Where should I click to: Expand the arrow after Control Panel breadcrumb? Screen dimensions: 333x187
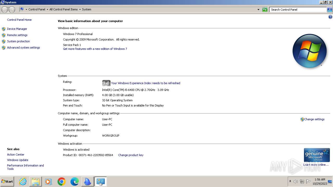point(47,9)
